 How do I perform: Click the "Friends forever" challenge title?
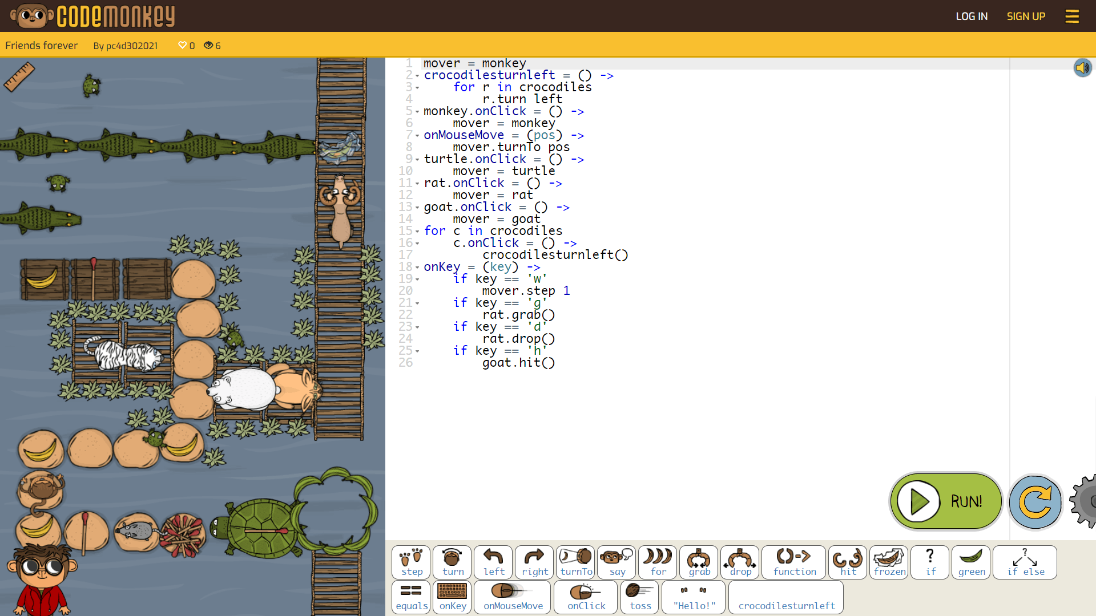pos(41,45)
